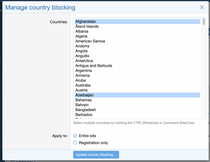Screen dimensions: 210x162
Task: Select Afghanistan in the countries list
Action: (x=86, y=22)
